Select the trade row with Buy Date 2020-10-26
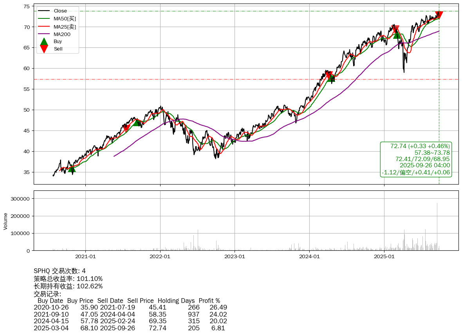 (130, 307)
